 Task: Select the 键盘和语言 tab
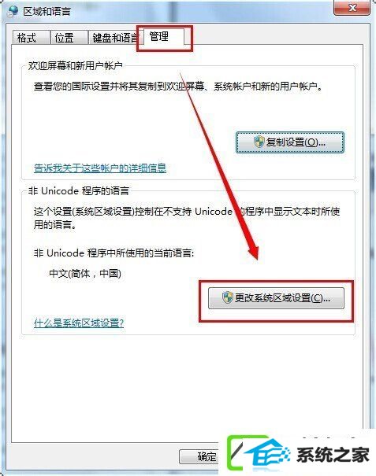coord(114,38)
